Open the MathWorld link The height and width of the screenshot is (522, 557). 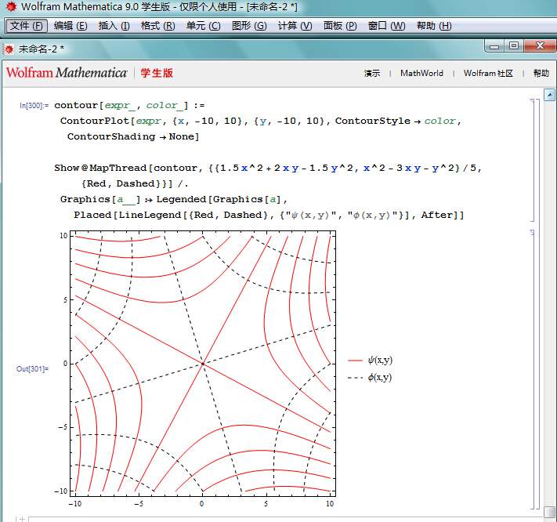point(421,74)
